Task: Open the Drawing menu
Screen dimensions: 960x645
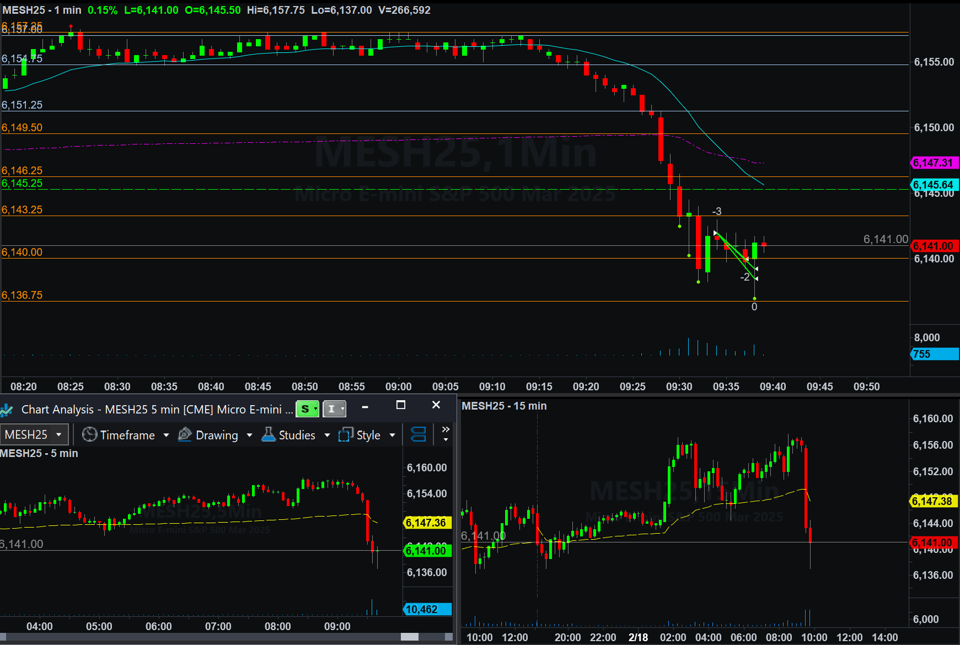Action: (217, 436)
